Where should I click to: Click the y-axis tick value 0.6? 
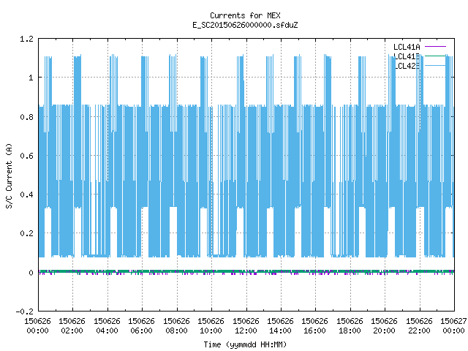26,156
